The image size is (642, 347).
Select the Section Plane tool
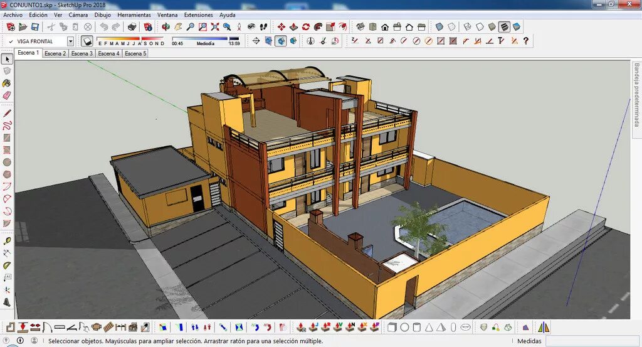coord(256,41)
